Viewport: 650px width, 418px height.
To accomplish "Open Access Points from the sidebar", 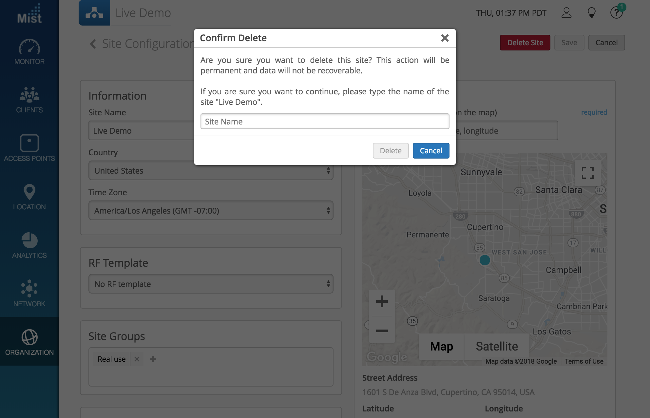I will [x=29, y=148].
